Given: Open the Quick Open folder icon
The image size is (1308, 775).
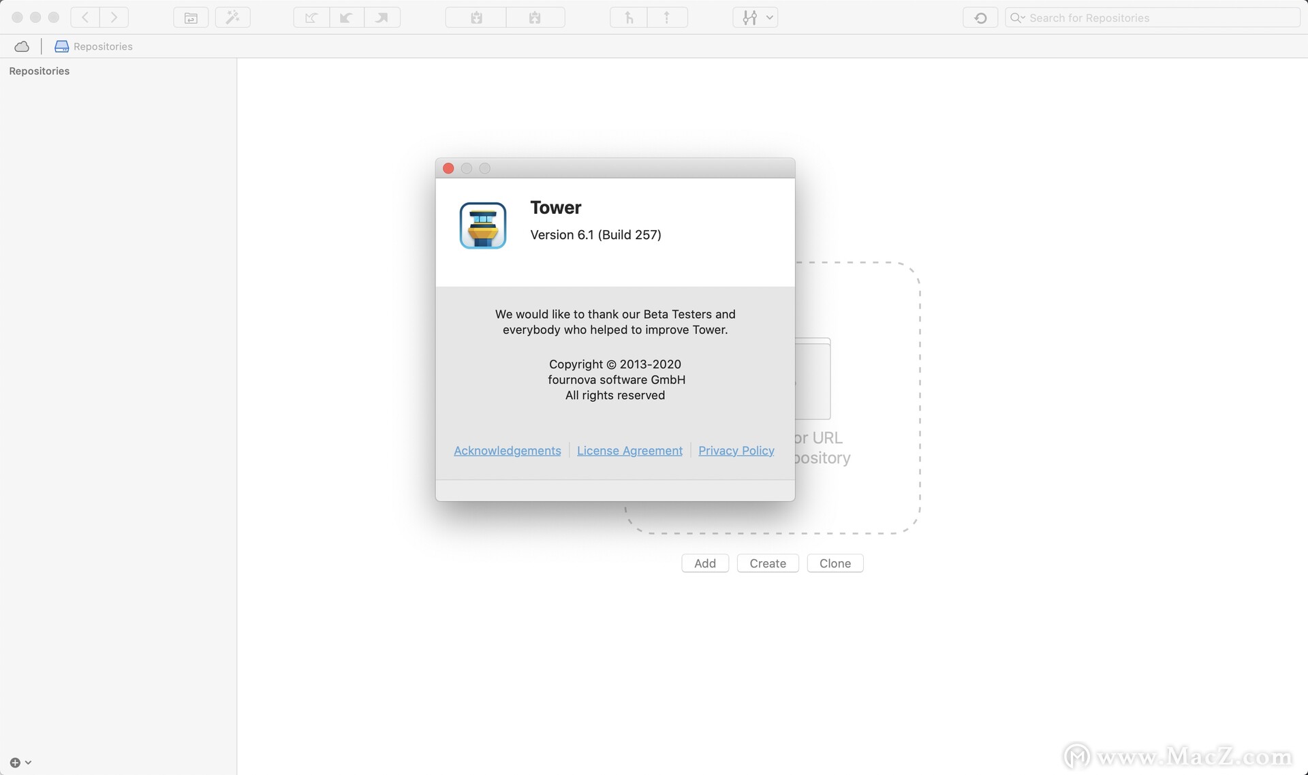Looking at the screenshot, I should pyautogui.click(x=191, y=18).
